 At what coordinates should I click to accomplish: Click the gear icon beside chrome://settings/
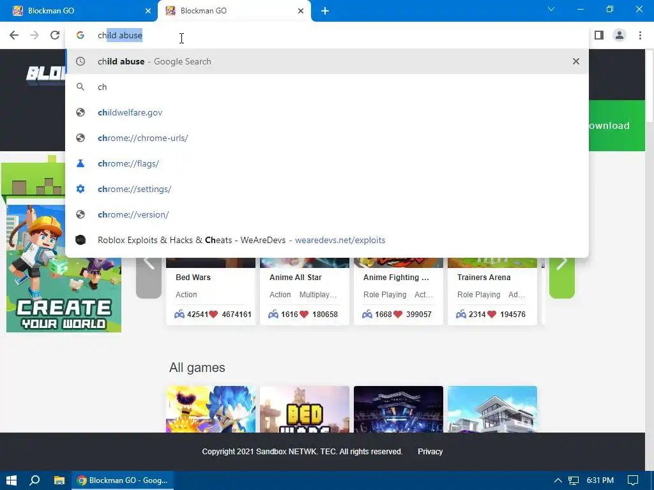click(x=80, y=189)
